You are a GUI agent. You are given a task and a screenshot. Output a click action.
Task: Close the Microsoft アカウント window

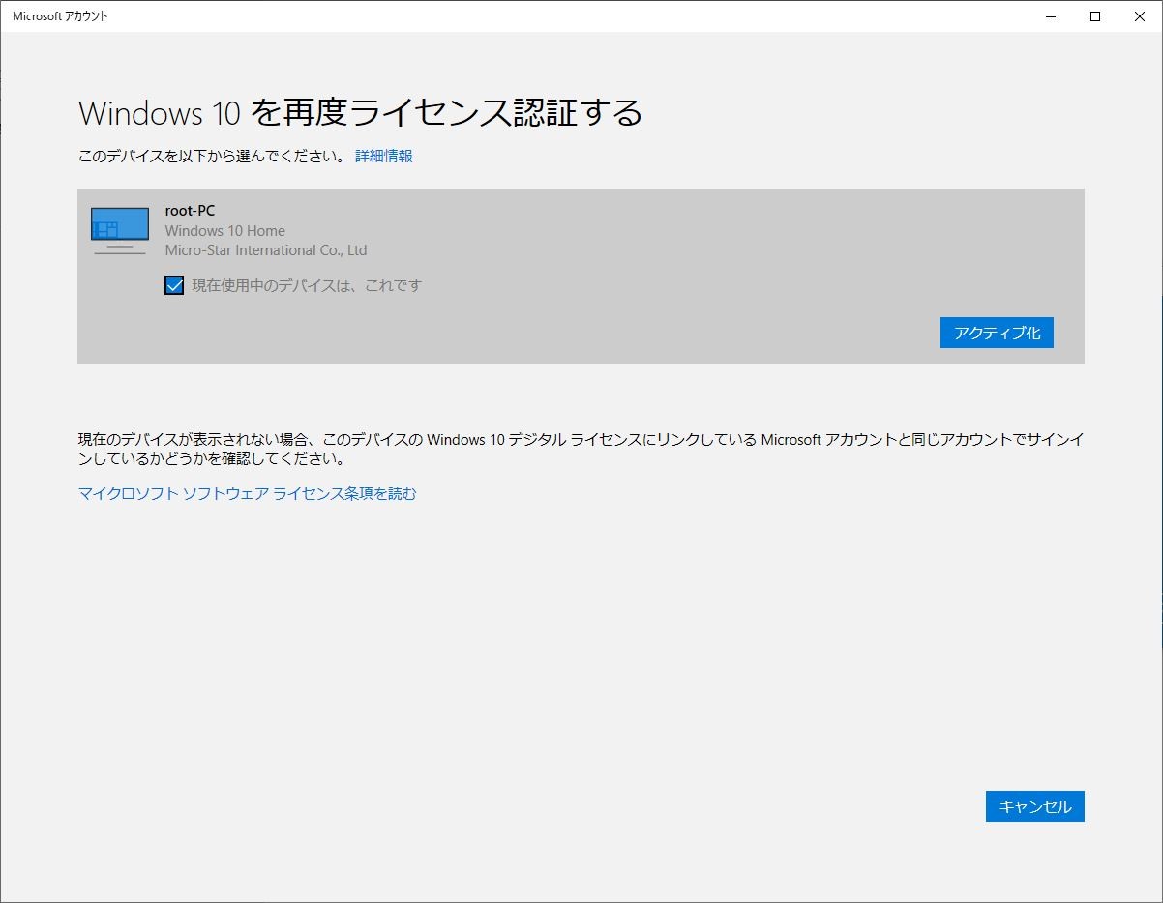pos(1140,16)
